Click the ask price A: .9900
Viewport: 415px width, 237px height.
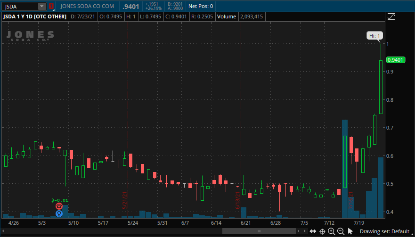point(175,8)
